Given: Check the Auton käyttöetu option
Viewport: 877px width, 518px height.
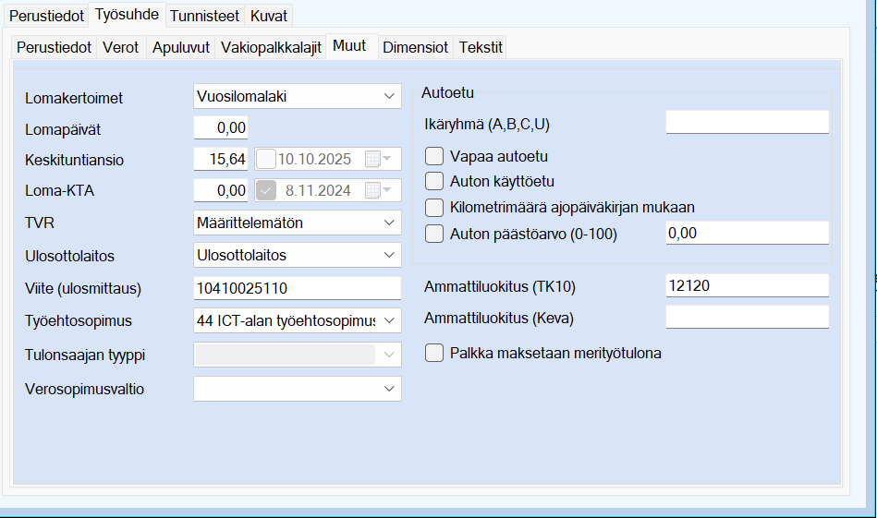Looking at the screenshot, I should click(x=434, y=181).
